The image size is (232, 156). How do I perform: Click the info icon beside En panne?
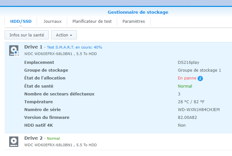pos(200,78)
